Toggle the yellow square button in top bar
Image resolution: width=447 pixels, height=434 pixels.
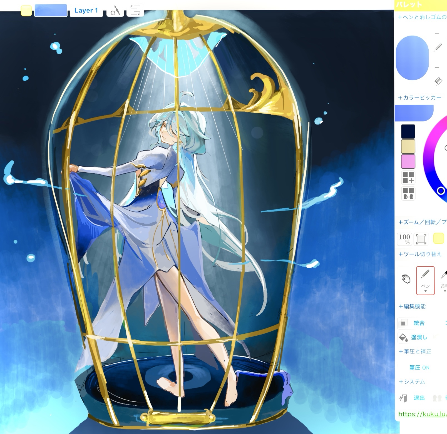pos(26,11)
